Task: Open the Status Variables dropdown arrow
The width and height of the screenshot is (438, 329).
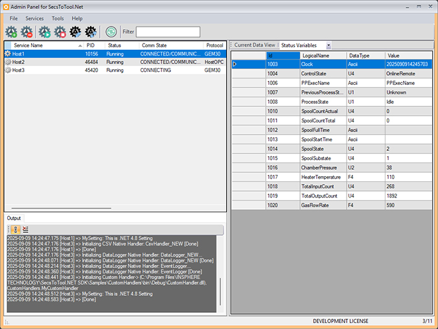Action: coord(328,45)
